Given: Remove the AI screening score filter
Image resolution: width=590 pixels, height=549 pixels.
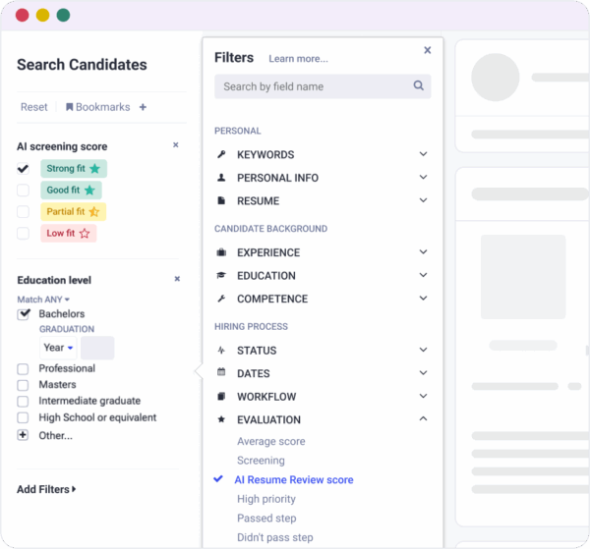Looking at the screenshot, I should [x=176, y=145].
